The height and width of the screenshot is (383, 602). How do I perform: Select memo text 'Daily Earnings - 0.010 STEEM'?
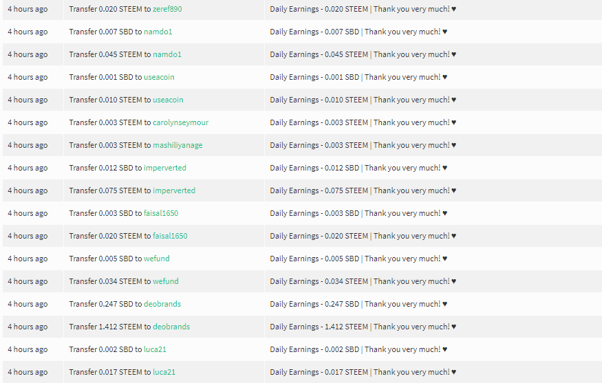click(x=319, y=100)
